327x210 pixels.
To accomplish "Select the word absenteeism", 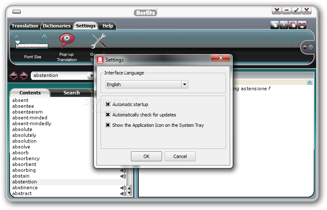I will click(x=27, y=112).
